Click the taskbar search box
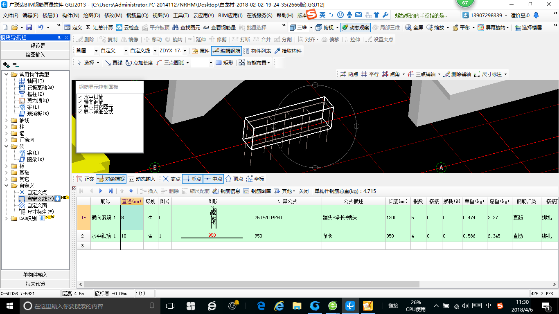This screenshot has height=314, width=559. [x=89, y=306]
